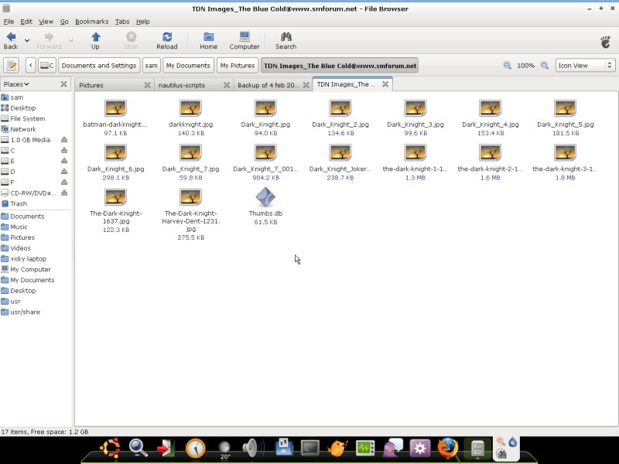Click the Ubuntu logo in dock

point(110,449)
